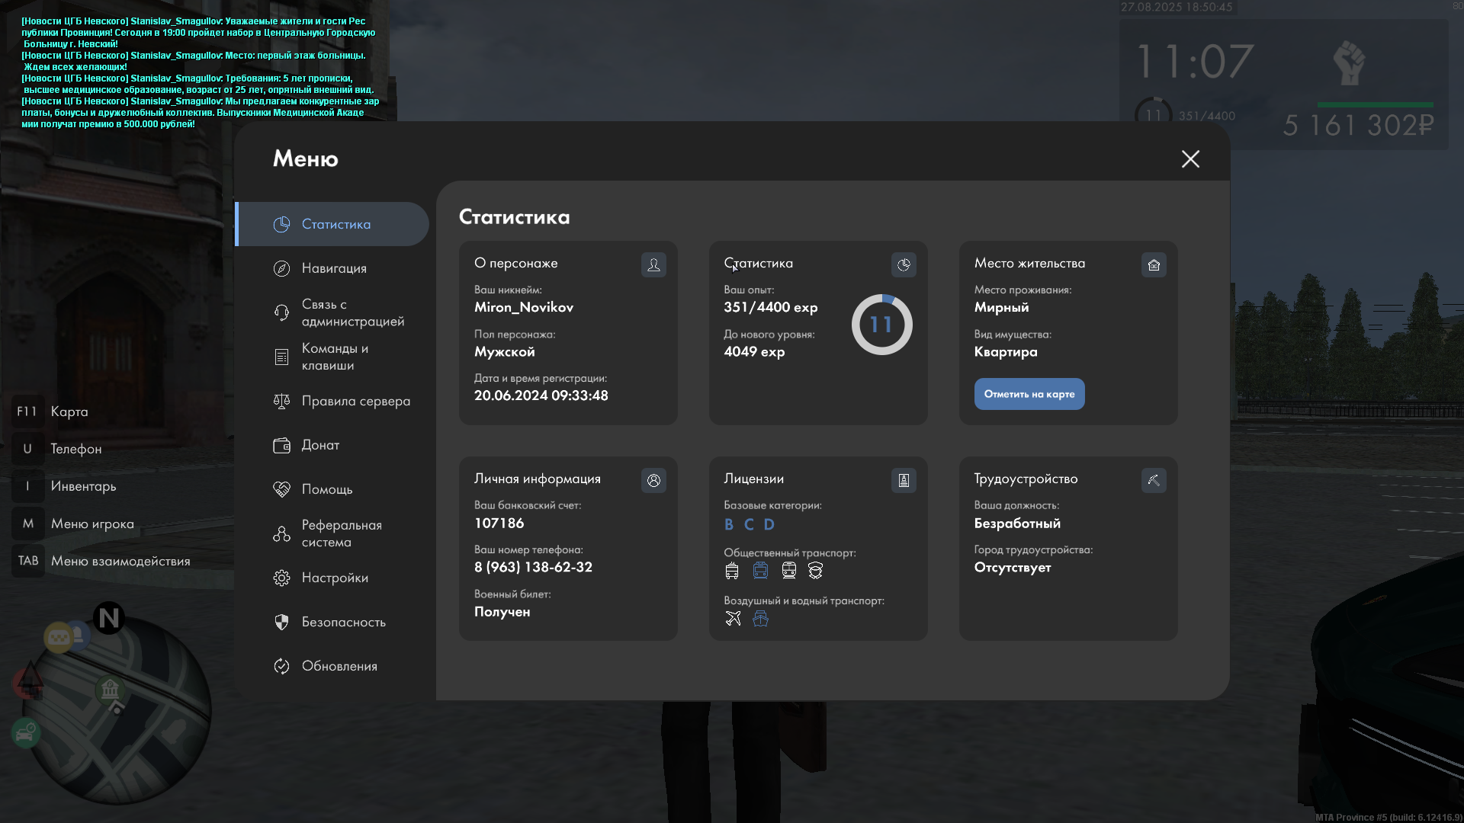Click the Реферальная система menu item

tap(341, 533)
